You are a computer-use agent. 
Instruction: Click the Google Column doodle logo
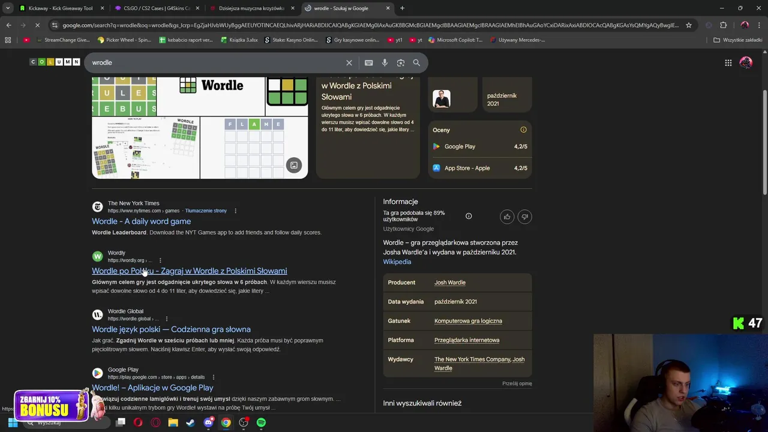(x=55, y=62)
